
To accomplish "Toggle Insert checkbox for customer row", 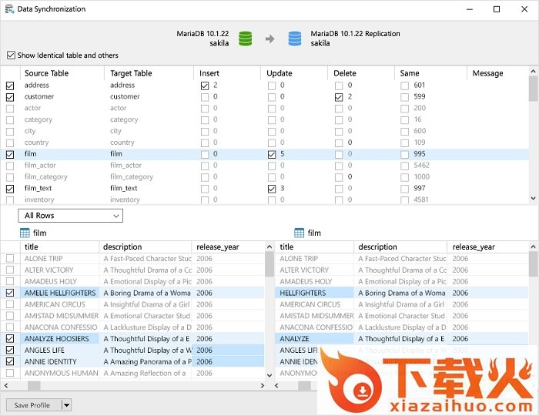I will point(205,97).
